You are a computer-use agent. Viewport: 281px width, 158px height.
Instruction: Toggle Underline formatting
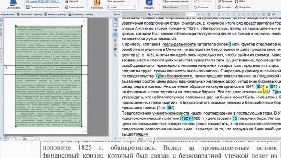(x=219, y=14)
